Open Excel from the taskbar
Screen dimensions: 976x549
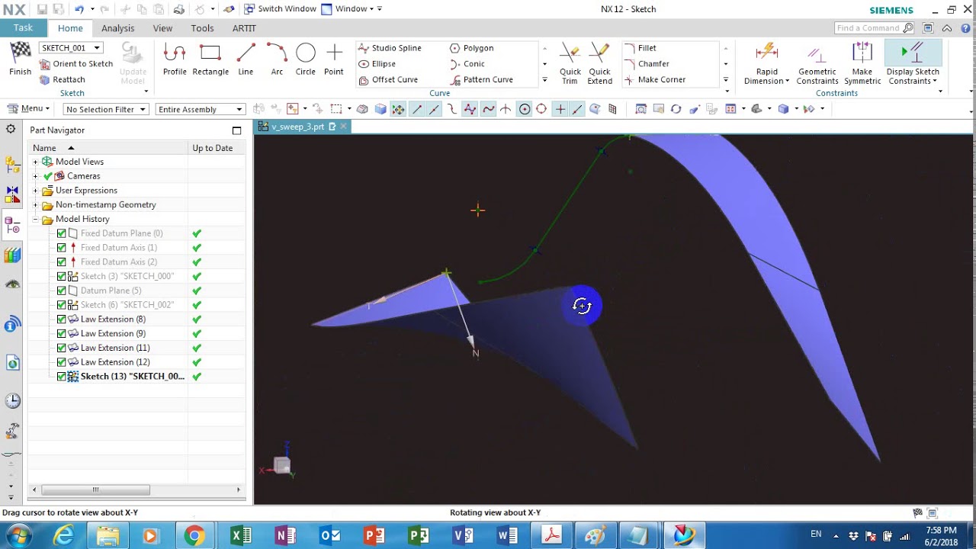pyautogui.click(x=240, y=536)
